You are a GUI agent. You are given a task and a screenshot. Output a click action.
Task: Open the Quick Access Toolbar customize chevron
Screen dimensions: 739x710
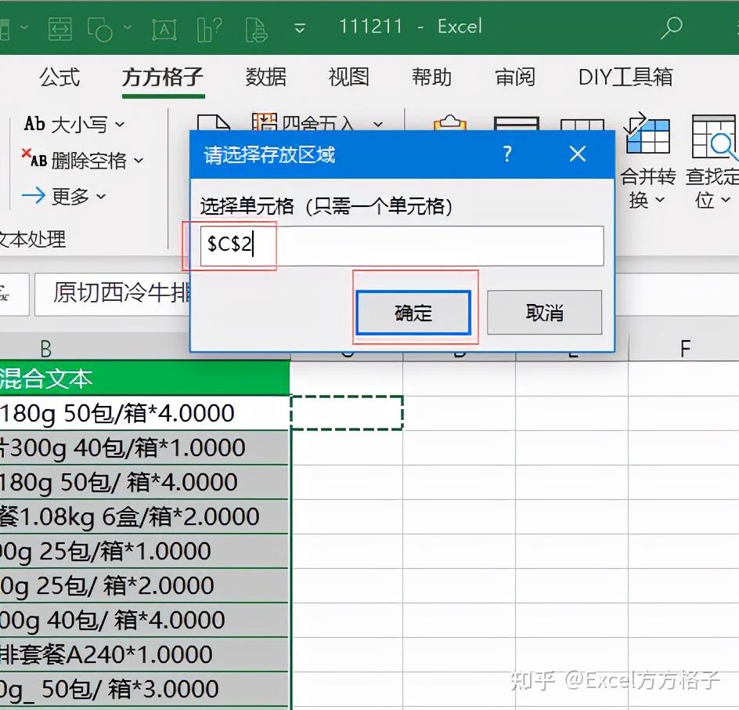point(300,26)
